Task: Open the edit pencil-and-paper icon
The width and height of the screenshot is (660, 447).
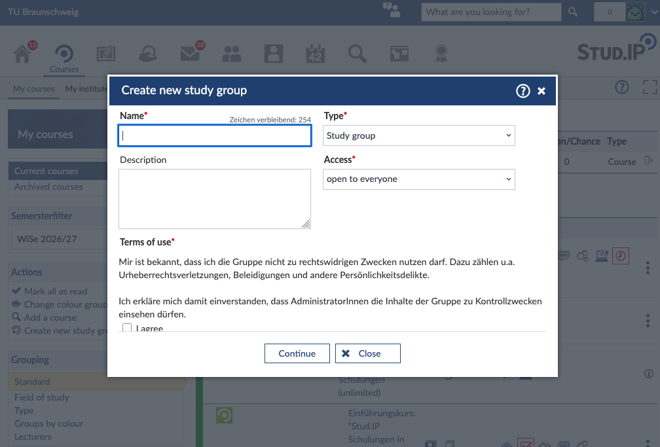Action: pyautogui.click(x=106, y=54)
